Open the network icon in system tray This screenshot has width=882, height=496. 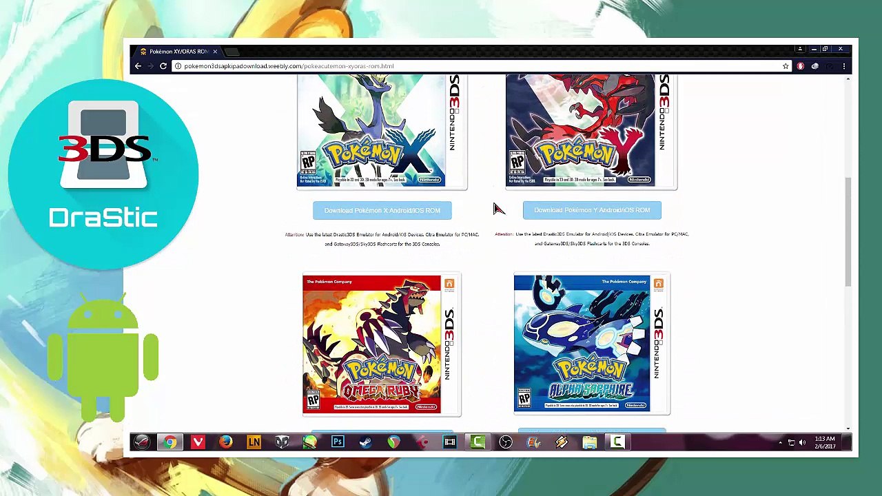point(791,443)
